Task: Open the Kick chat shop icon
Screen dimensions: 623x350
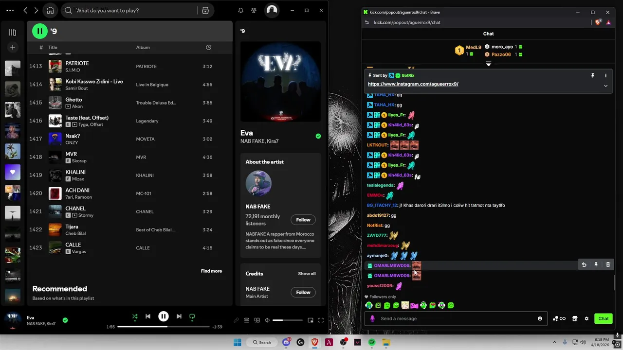Action: coord(575,319)
